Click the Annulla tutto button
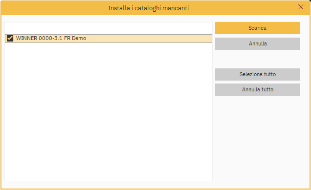 coord(257,89)
